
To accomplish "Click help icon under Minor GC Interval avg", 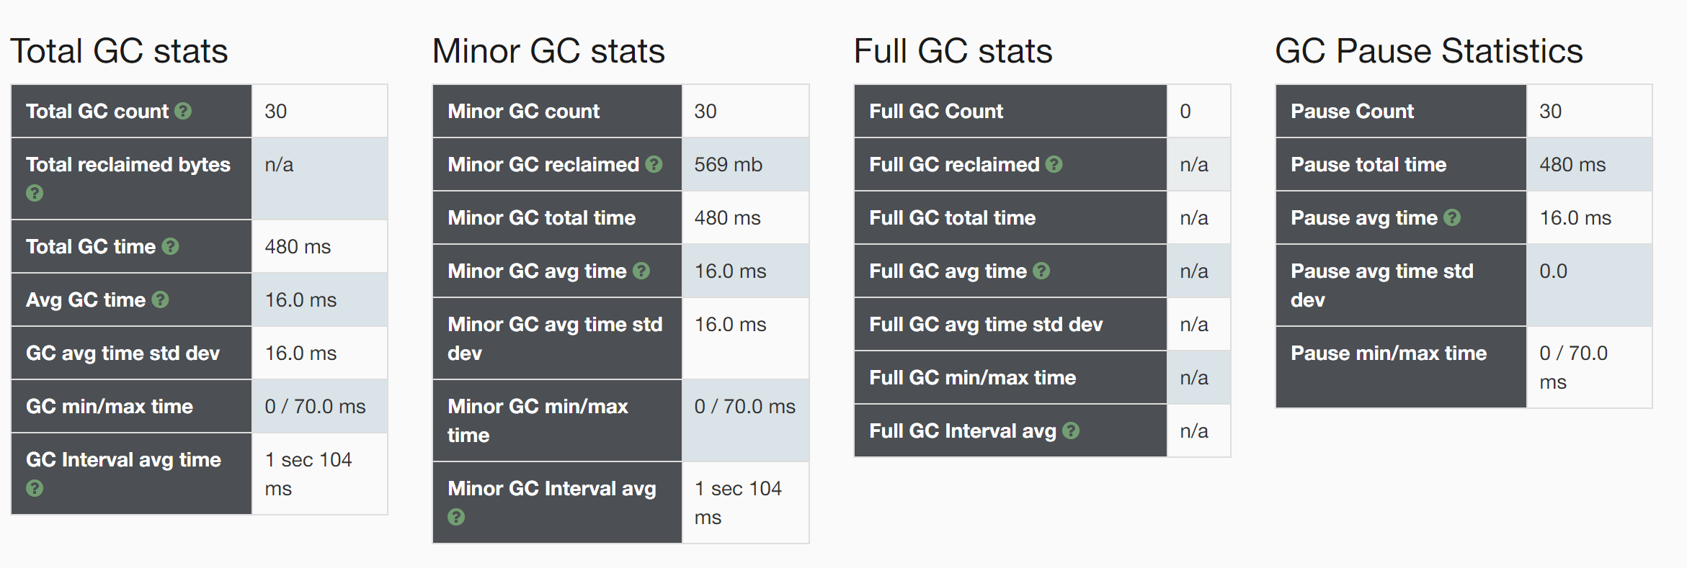I will tap(456, 517).
